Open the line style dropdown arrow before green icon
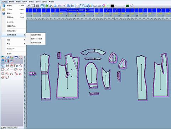171x129 pixels. 125,6
